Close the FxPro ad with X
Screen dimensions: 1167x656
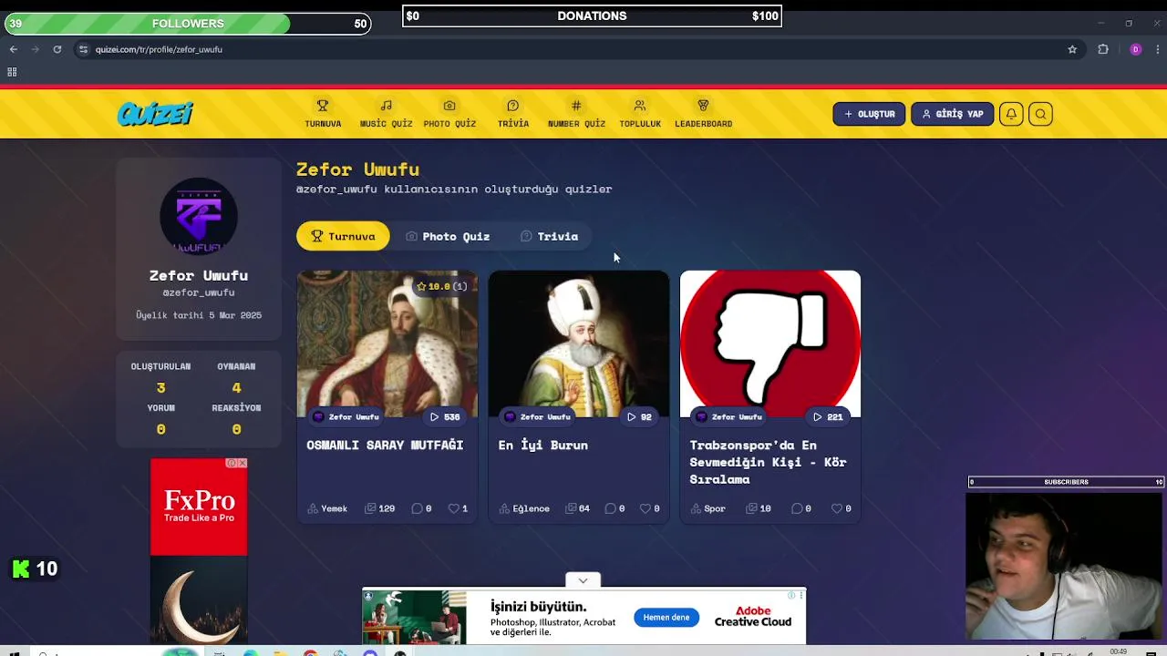[x=242, y=463]
